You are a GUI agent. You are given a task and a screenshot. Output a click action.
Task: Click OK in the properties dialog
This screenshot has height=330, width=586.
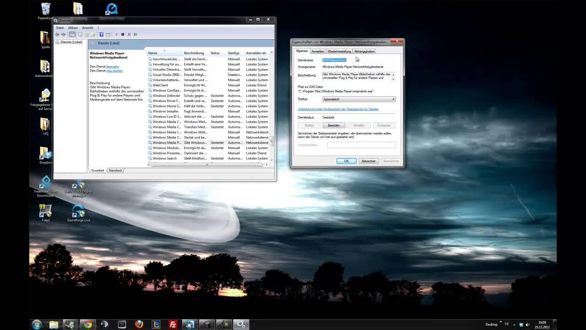347,161
